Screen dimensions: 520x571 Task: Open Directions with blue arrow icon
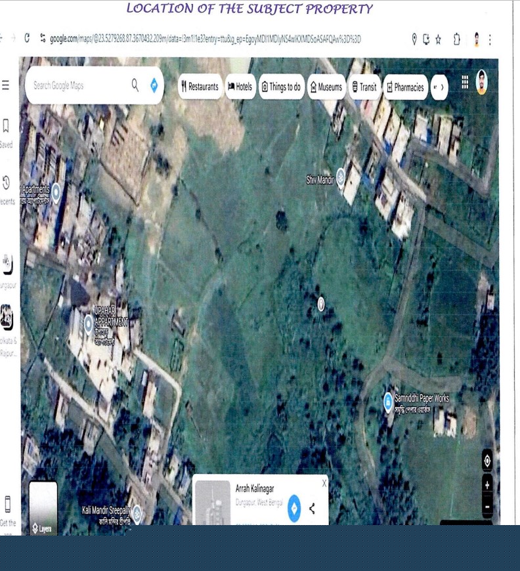pos(154,85)
